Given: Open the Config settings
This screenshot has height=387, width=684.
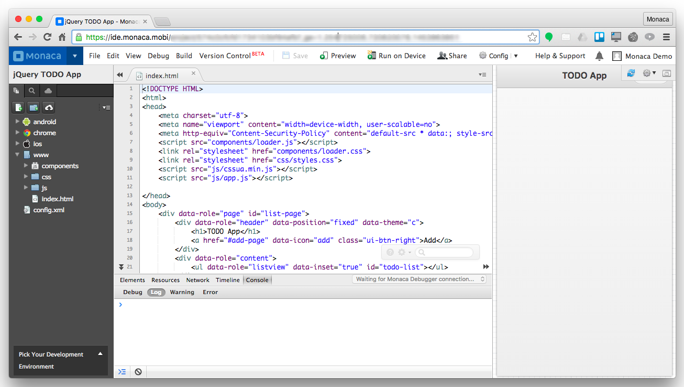Looking at the screenshot, I should click(493, 56).
